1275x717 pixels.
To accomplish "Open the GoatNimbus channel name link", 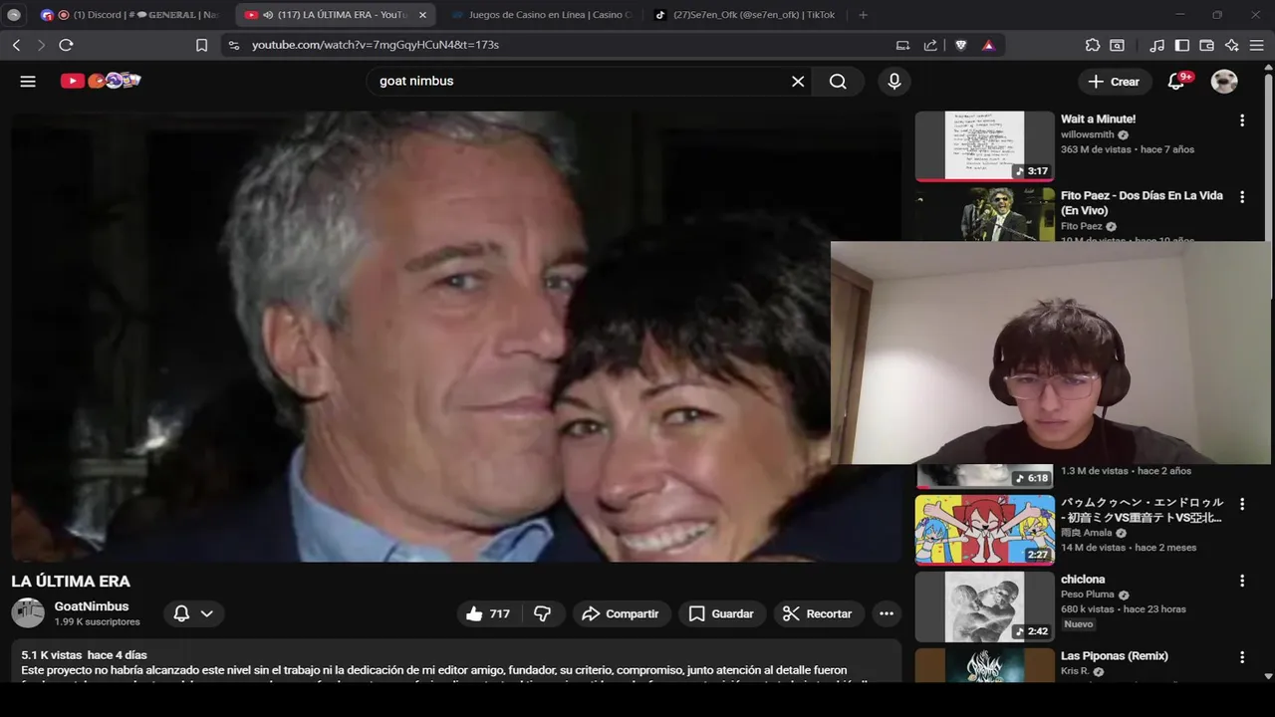I will (x=92, y=606).
